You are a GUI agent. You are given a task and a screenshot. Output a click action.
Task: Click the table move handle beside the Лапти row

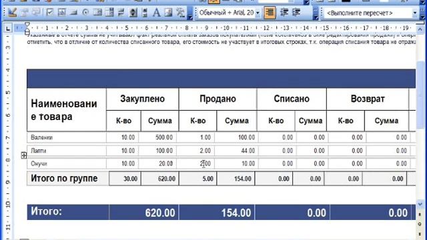pos(24,155)
